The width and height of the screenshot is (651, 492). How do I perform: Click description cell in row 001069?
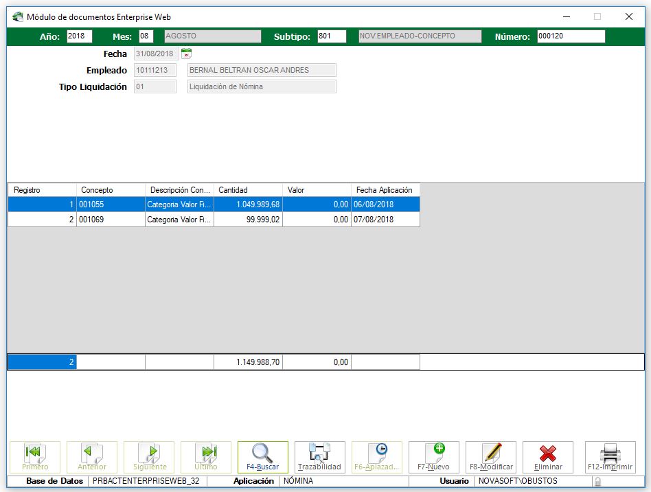pos(179,220)
